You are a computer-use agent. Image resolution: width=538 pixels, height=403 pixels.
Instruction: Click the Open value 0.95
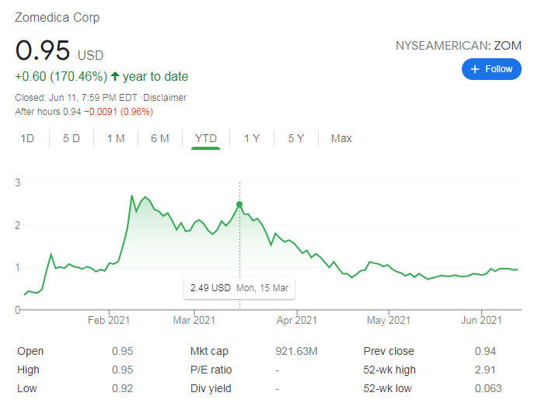123,351
